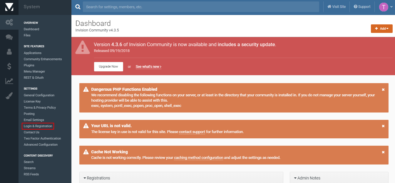The image size is (395, 183).
Task: Click Released 09/19/2018 text
Action: pyautogui.click(x=112, y=51)
